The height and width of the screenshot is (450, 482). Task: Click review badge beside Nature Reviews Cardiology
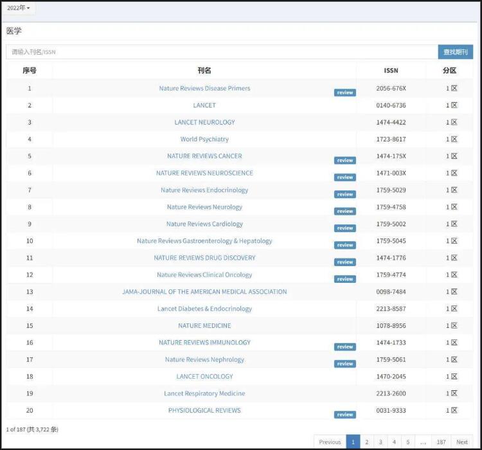(x=344, y=228)
